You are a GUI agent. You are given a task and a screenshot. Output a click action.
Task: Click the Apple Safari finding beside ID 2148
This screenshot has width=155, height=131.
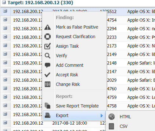click(141, 63)
